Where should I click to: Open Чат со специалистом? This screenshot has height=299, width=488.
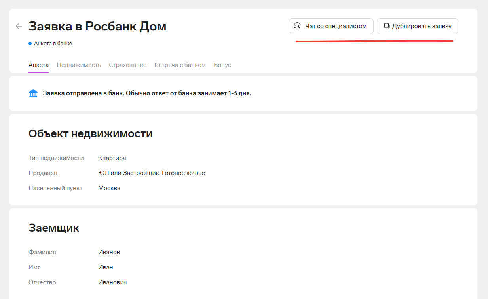pyautogui.click(x=331, y=26)
